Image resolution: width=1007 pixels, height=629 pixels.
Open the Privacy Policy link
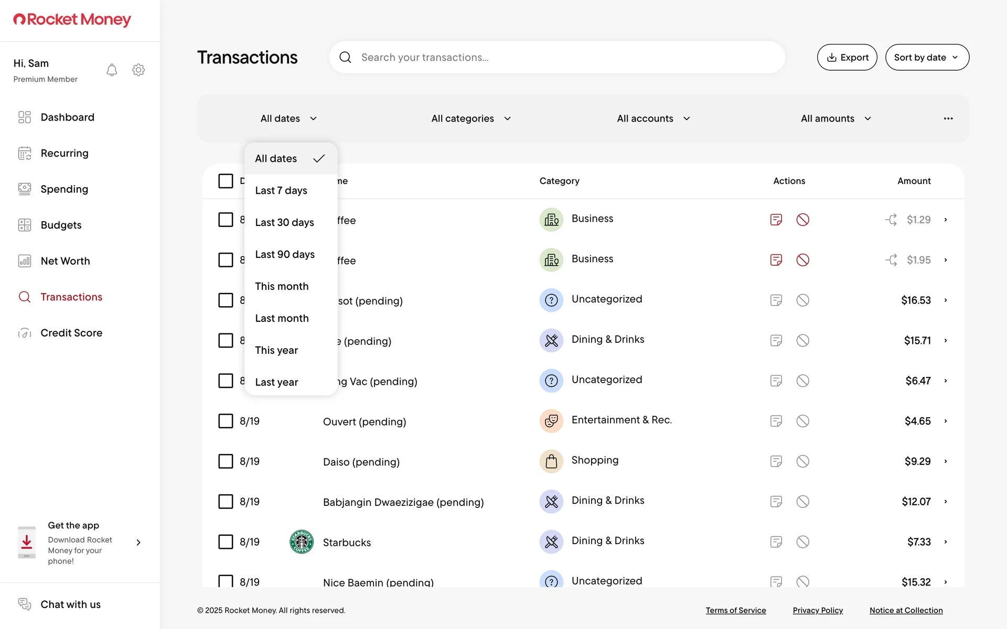[x=818, y=610]
